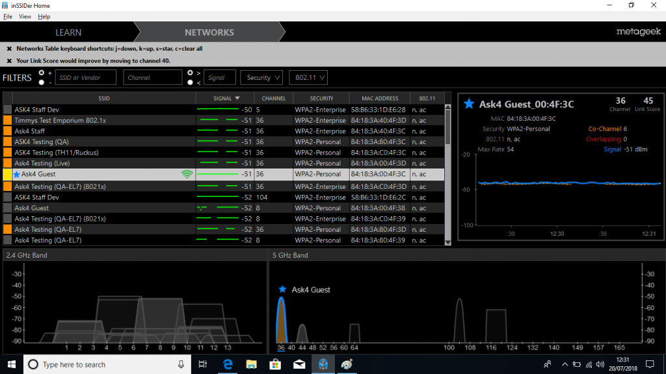666x374 pixels.
Task: Click the metageek logo
Action: [x=637, y=31]
